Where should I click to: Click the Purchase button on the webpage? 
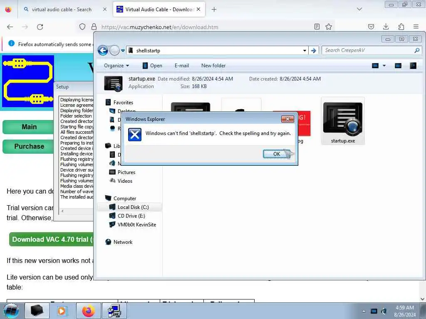click(x=28, y=147)
